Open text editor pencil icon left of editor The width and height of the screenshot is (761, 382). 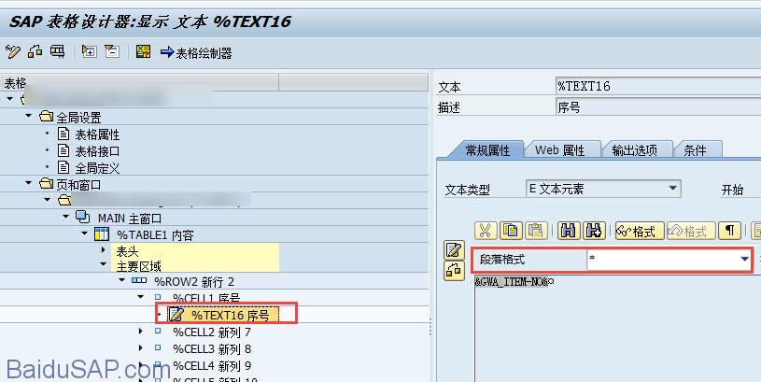pos(454,250)
